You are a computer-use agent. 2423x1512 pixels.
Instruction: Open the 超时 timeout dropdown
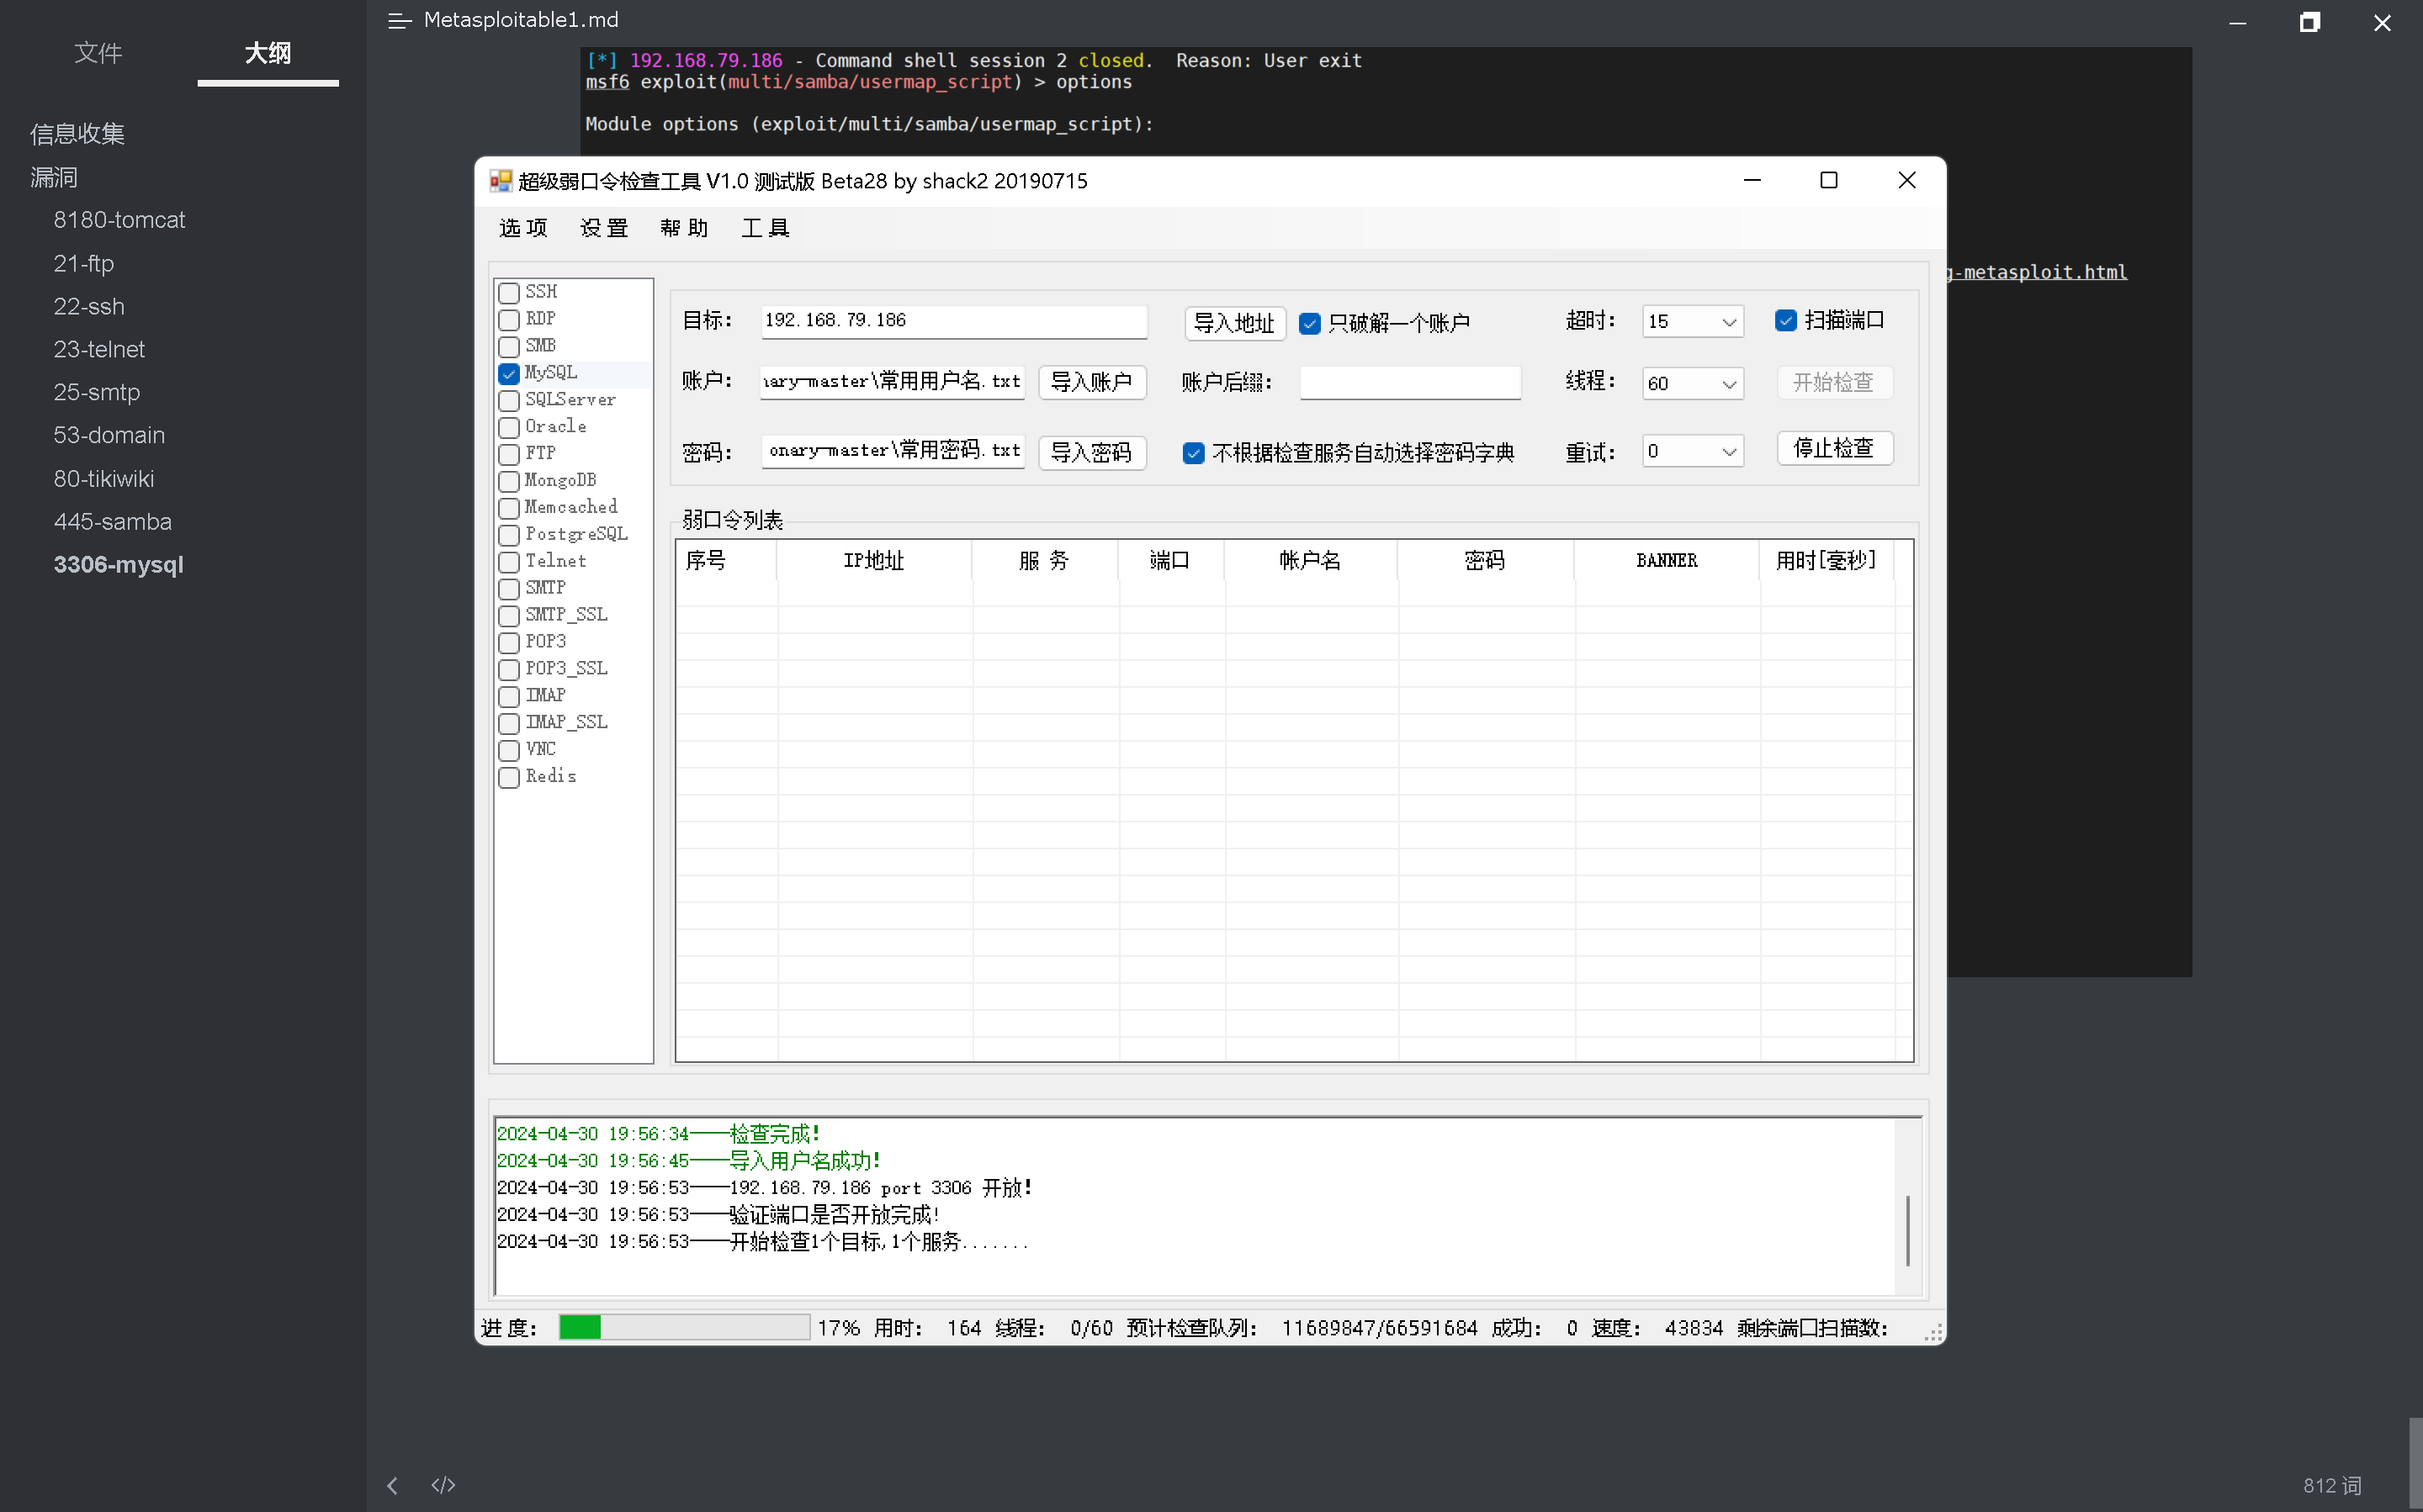click(1728, 322)
